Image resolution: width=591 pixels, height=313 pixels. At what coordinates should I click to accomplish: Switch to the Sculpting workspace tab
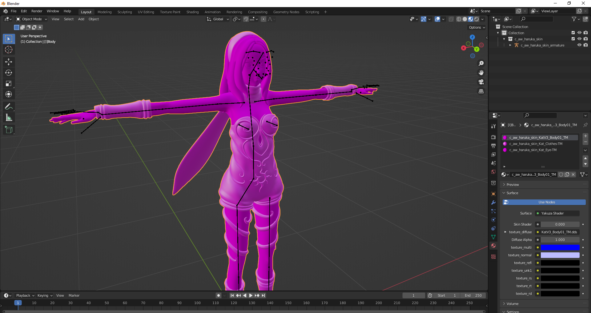[x=125, y=12]
